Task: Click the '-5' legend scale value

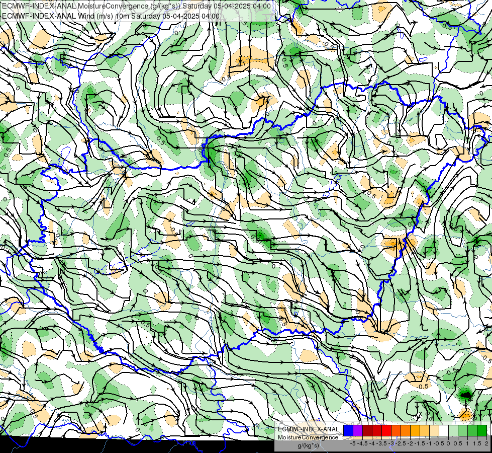Action: click(x=353, y=443)
